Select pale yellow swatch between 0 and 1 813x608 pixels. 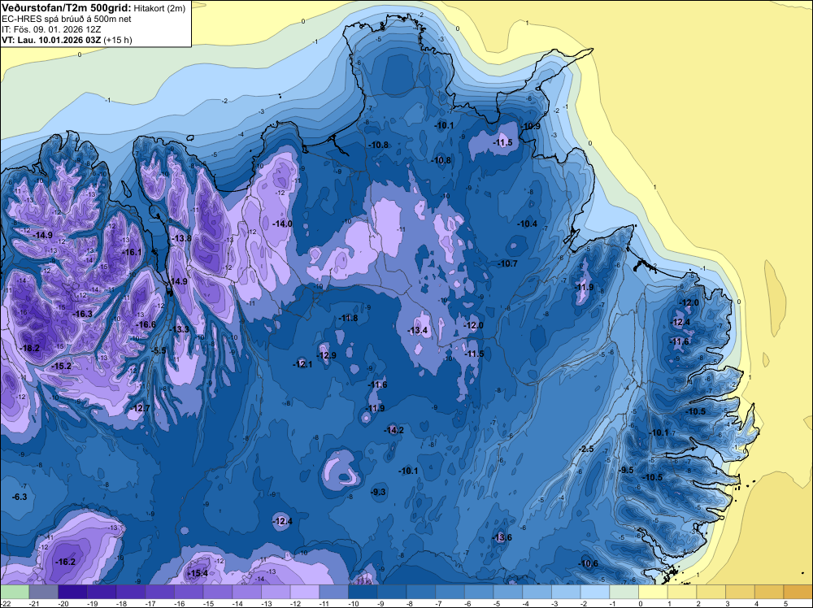click(x=654, y=592)
